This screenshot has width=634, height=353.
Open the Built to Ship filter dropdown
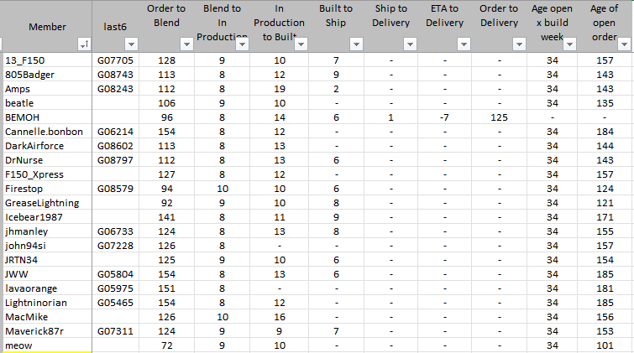click(354, 44)
